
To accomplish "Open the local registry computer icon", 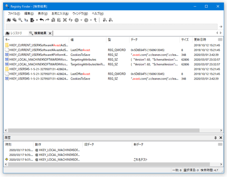I will (9, 20).
